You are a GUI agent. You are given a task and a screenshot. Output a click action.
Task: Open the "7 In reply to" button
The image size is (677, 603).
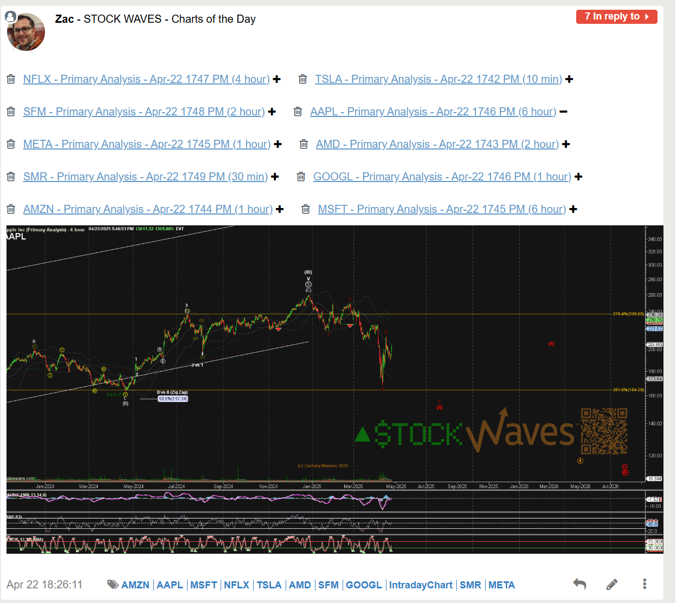click(616, 17)
